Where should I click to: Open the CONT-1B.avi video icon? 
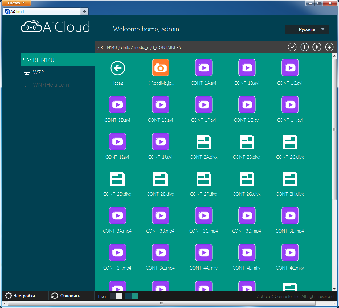click(247, 68)
